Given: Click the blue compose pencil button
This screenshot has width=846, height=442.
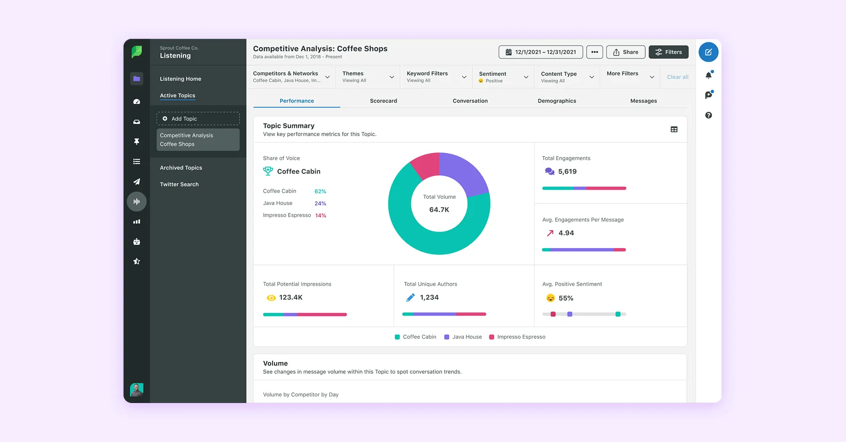Looking at the screenshot, I should 708,52.
